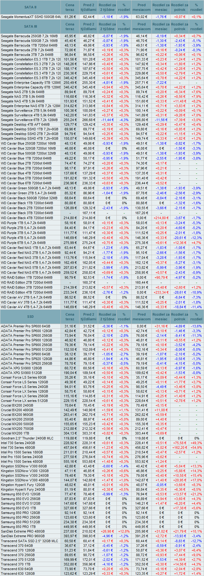
Task: Click "Rozdiel za polrok" header in the SATA II section
Action: click(x=180, y=7)
